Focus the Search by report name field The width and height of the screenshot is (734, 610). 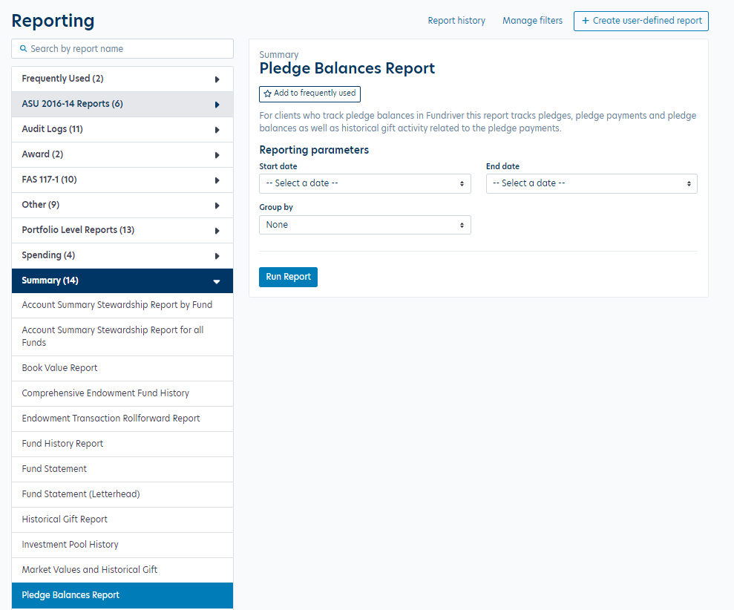coord(122,49)
